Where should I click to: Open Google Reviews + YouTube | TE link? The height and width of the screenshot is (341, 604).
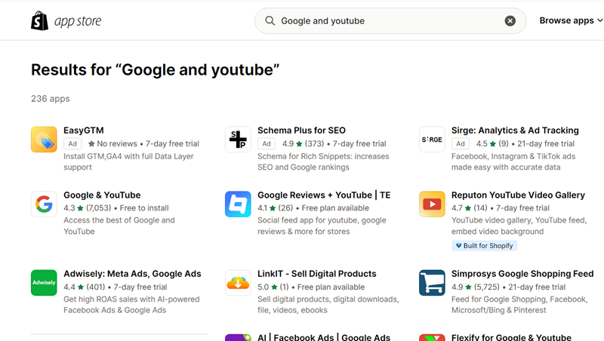[x=324, y=195]
